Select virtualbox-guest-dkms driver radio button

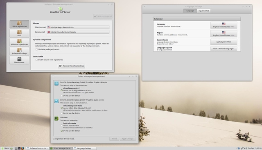[62, 108]
